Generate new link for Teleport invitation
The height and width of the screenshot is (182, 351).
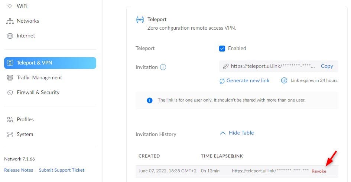coord(248,80)
